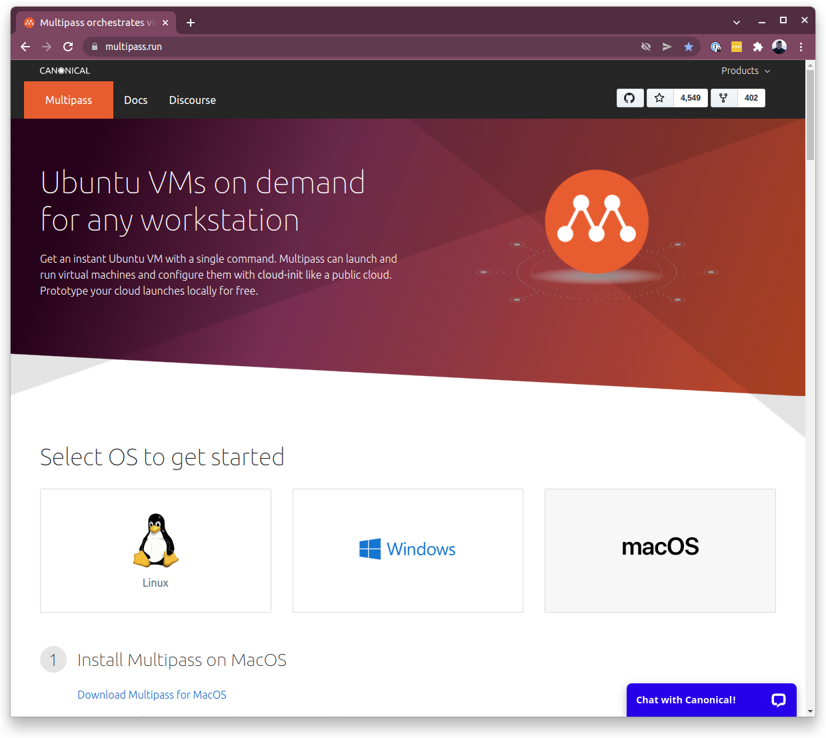Go back to the previous page
Viewport: 826px width, 738px height.
25,47
